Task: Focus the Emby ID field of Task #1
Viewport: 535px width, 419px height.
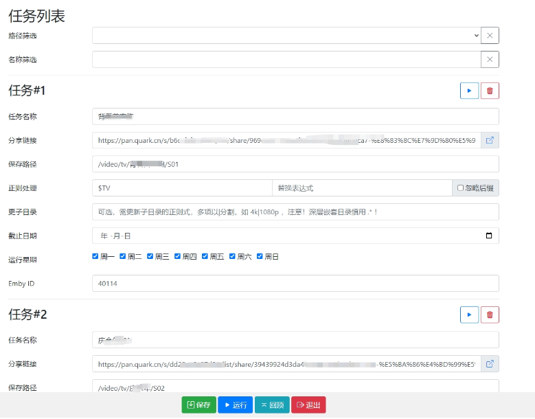Action: click(x=295, y=283)
